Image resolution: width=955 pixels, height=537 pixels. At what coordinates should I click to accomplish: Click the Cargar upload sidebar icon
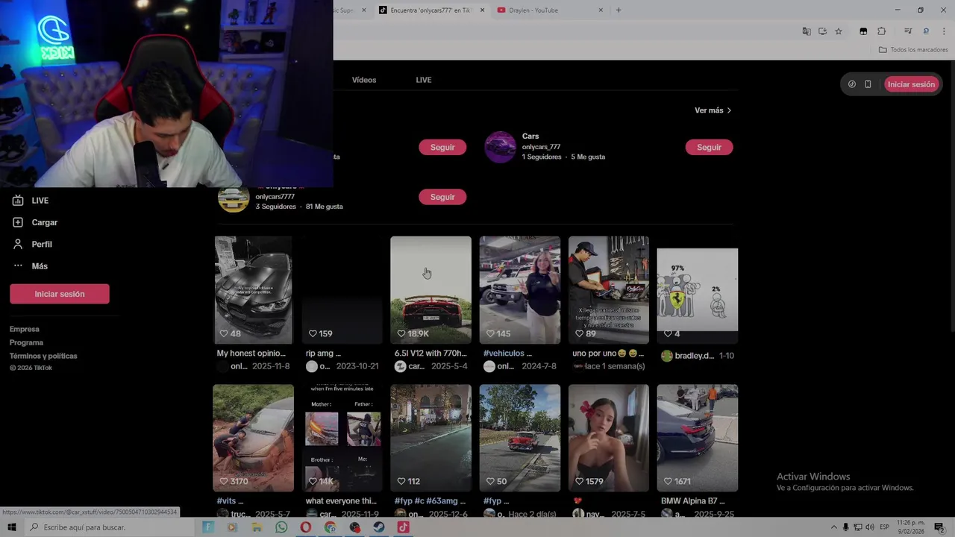click(x=18, y=222)
